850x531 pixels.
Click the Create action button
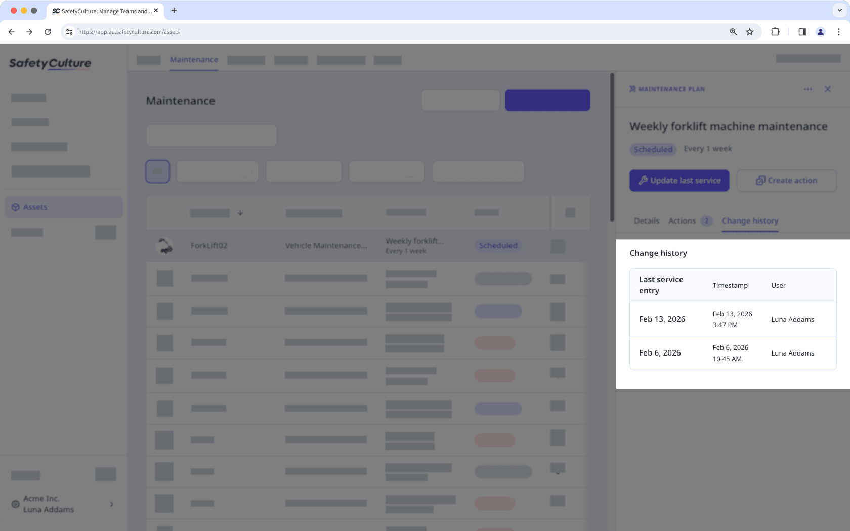click(x=786, y=180)
